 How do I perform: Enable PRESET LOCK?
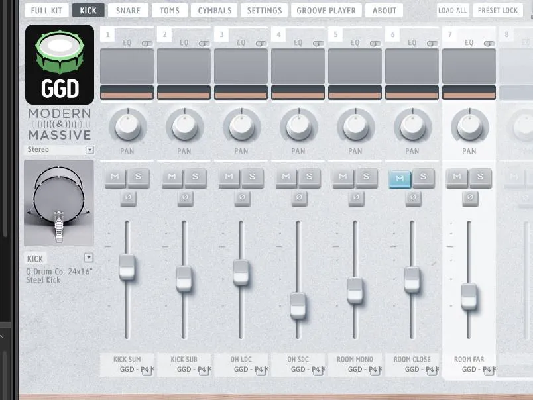pos(498,11)
